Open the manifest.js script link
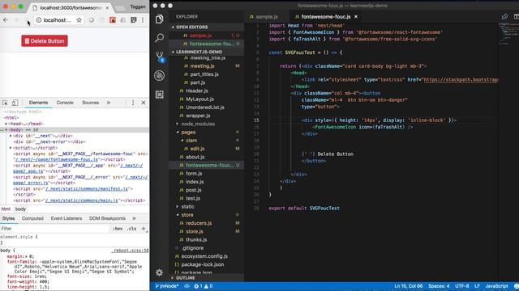 coord(87,188)
